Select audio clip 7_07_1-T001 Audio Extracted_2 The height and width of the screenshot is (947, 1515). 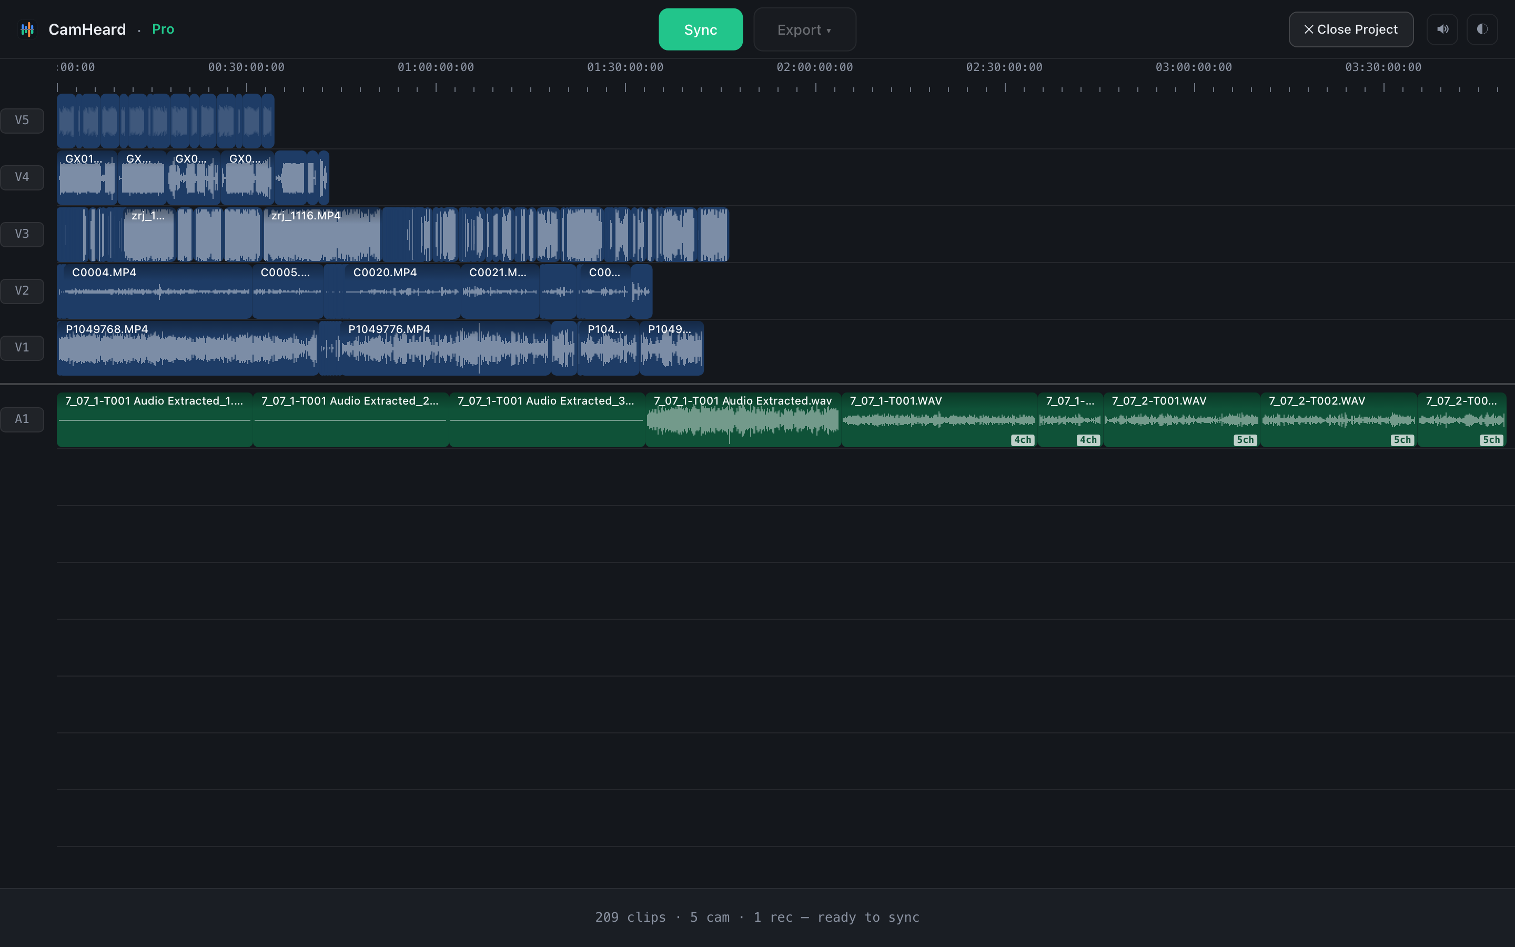tap(350, 420)
